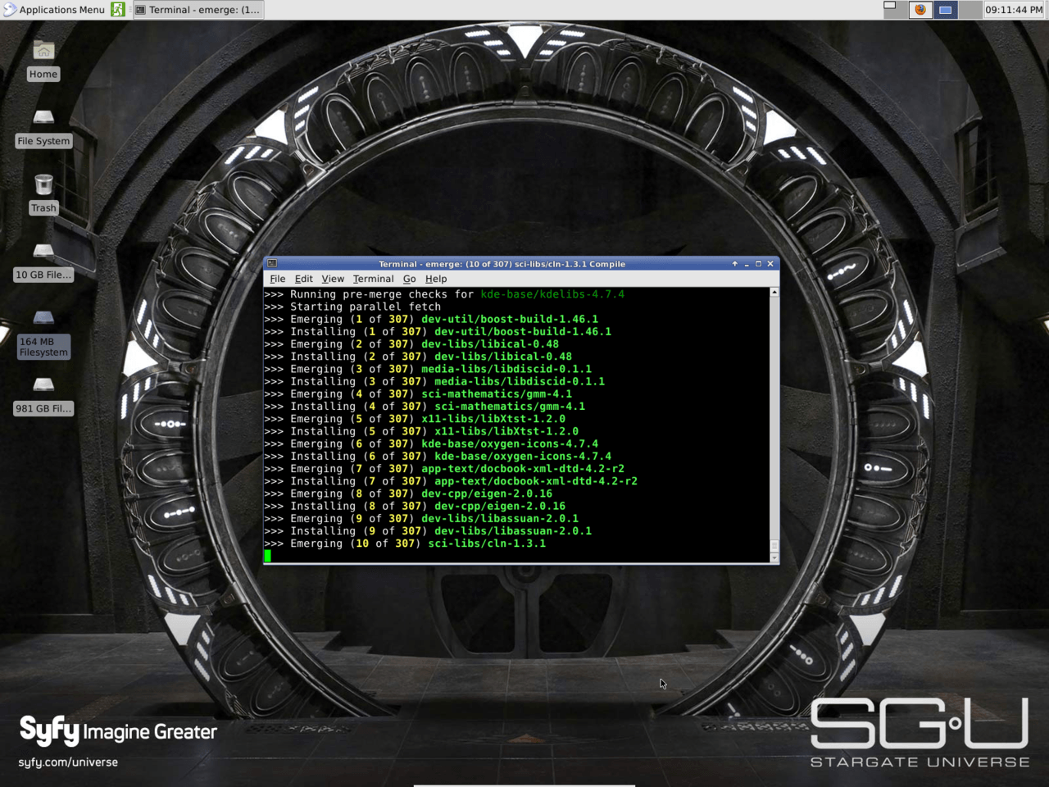Click the Emerging kde-base/oxygen-icons-4.7.4 line
Image resolution: width=1049 pixels, height=787 pixels.
coord(431,444)
